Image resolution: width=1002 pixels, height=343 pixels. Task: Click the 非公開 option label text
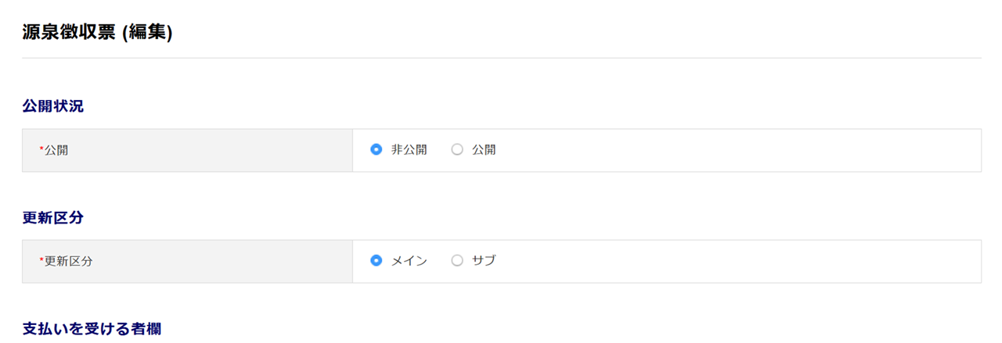[x=409, y=150]
